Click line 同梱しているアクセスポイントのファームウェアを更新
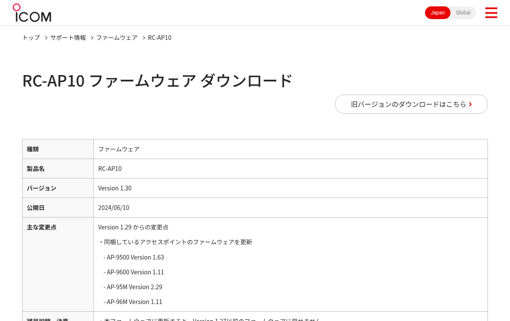Screen dimensions: 510x321 point(175,242)
